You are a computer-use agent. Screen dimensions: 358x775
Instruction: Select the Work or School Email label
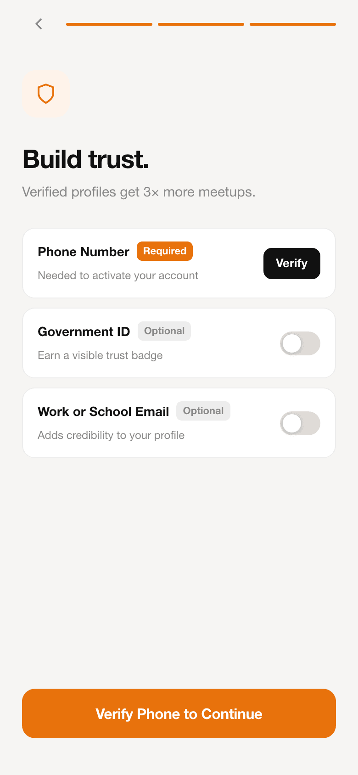(x=103, y=411)
